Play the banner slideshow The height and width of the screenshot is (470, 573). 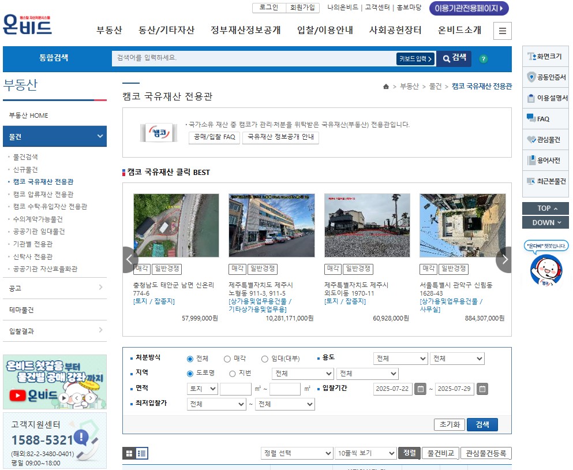pos(64,398)
